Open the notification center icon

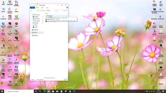(x=163, y=91)
